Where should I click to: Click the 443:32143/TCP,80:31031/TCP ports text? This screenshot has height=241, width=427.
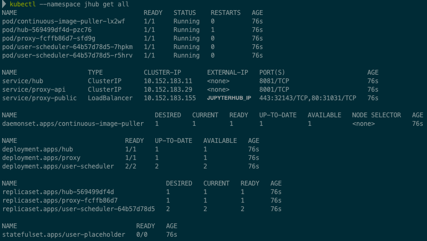308,98
